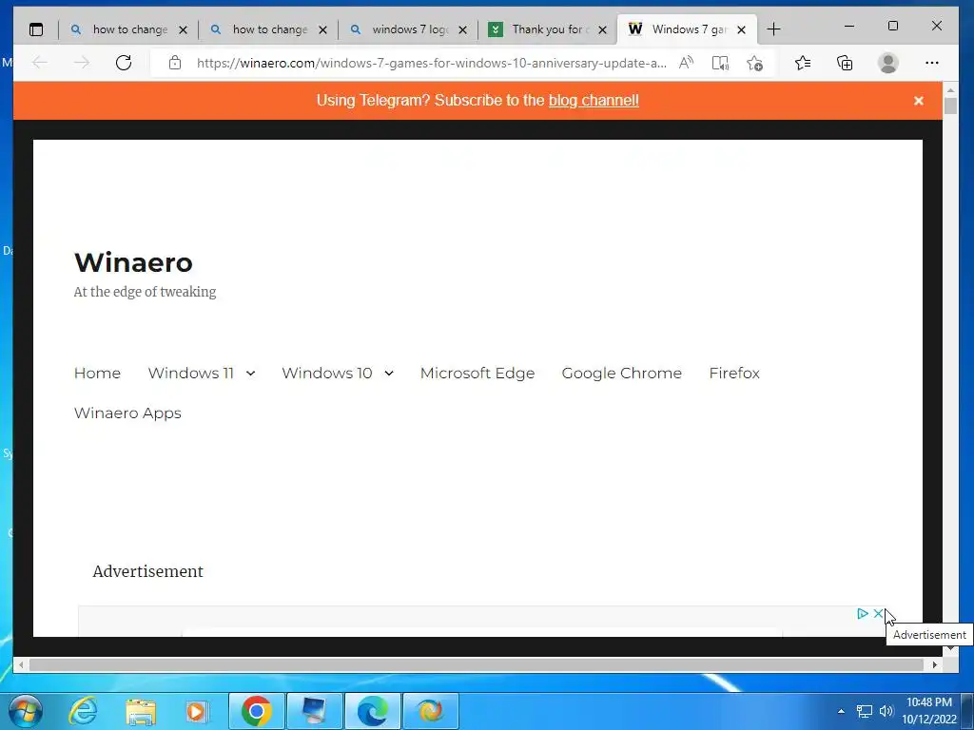Expand the Windows 10 submenu chevron

tap(389, 373)
